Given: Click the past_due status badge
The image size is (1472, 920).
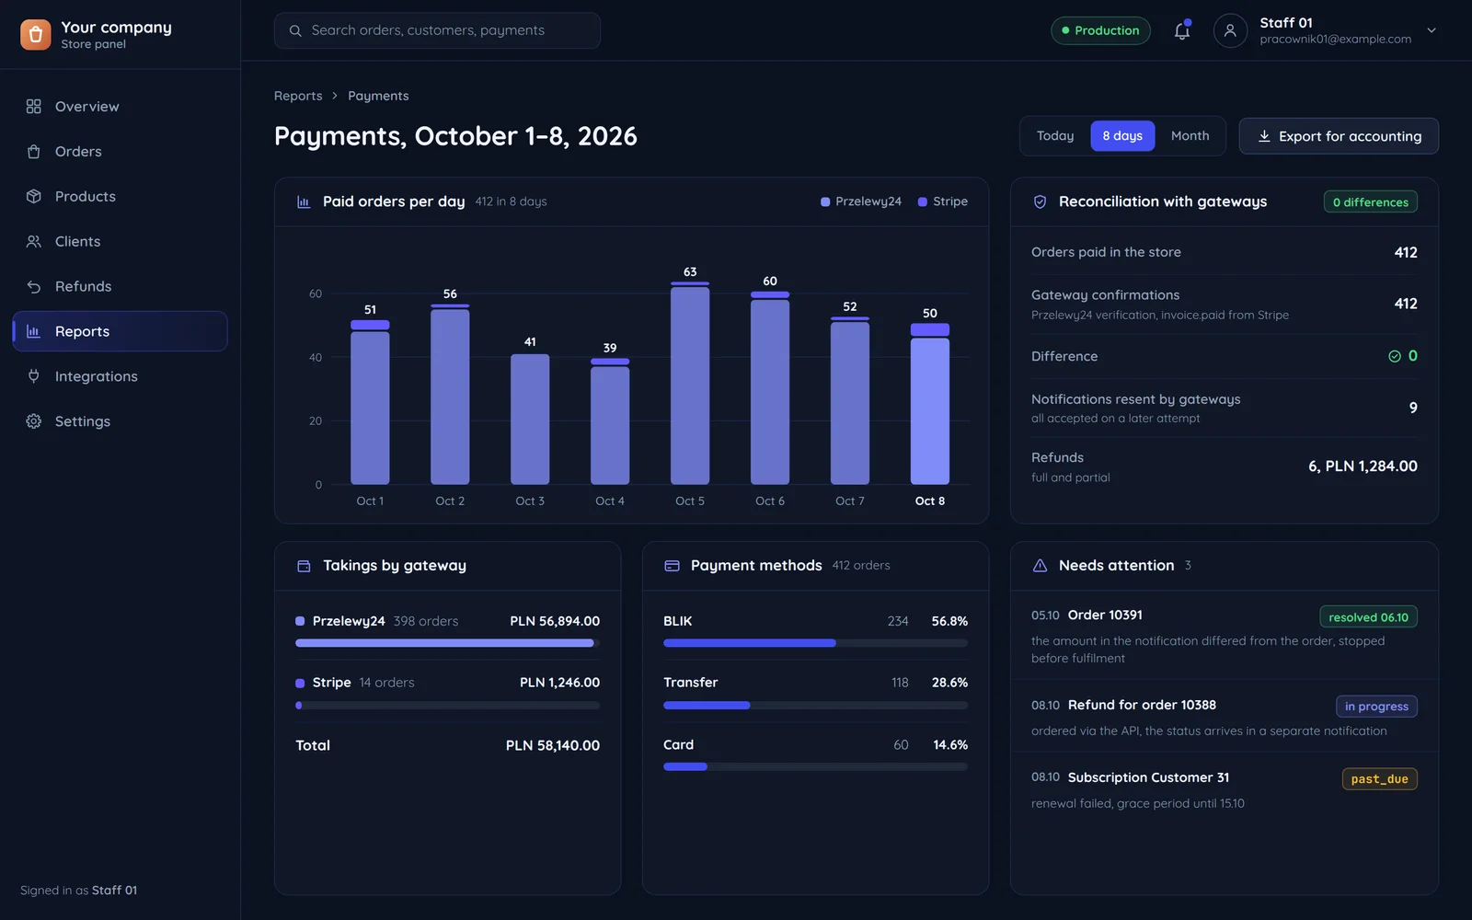Looking at the screenshot, I should [x=1379, y=779].
